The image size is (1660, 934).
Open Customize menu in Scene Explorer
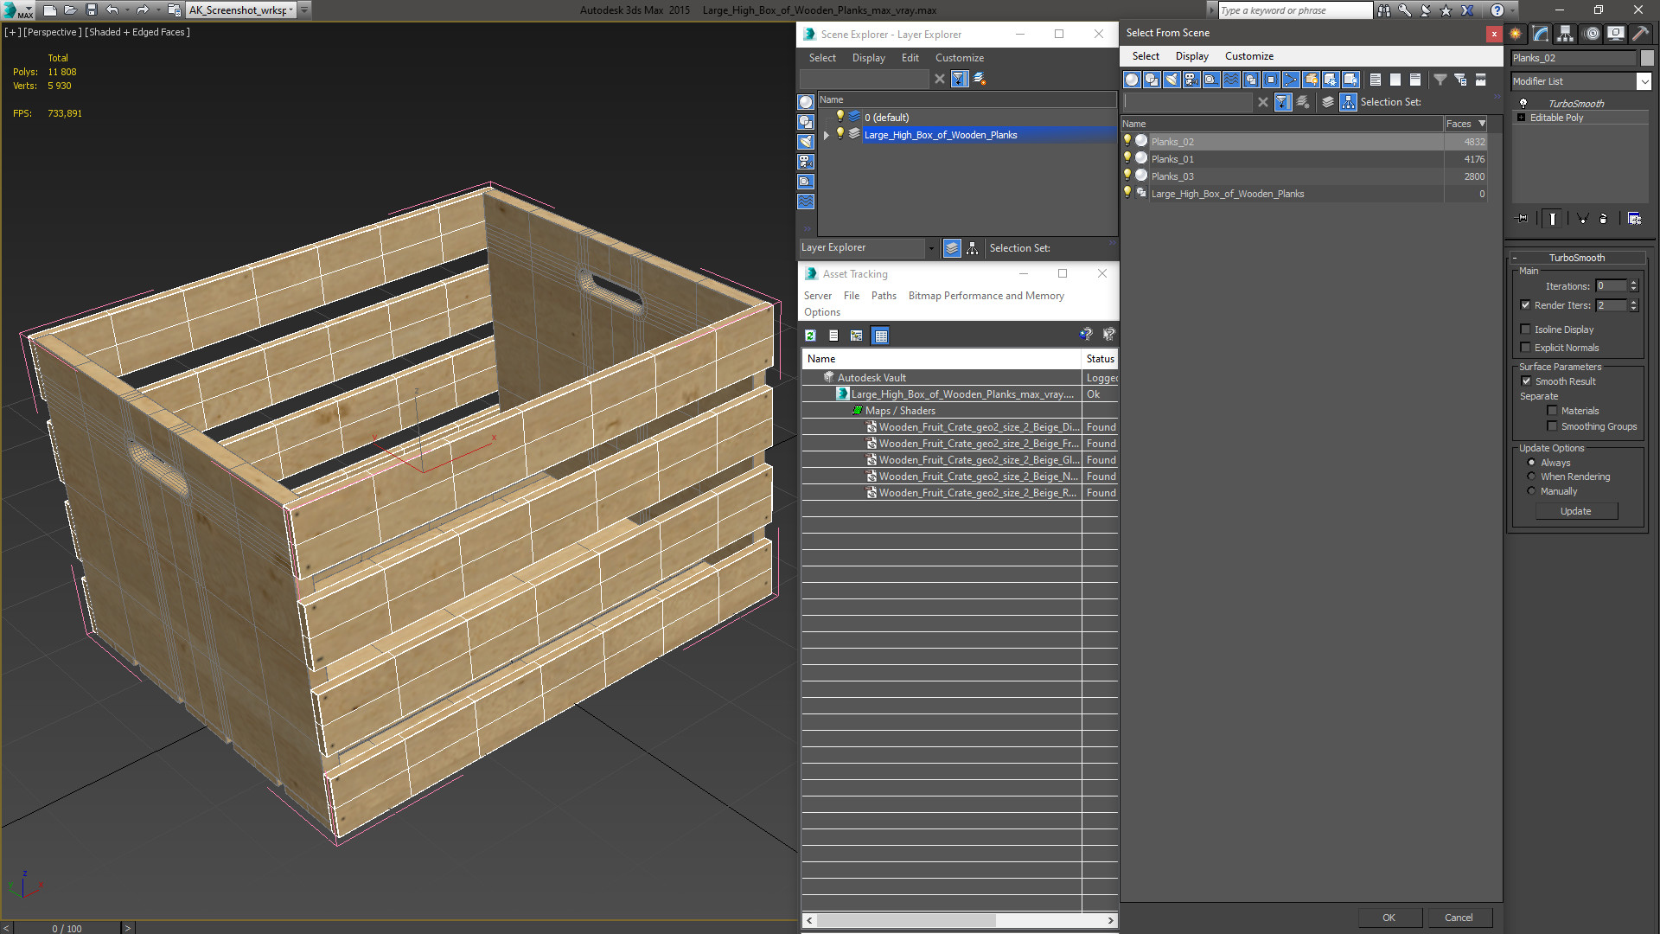(x=959, y=58)
